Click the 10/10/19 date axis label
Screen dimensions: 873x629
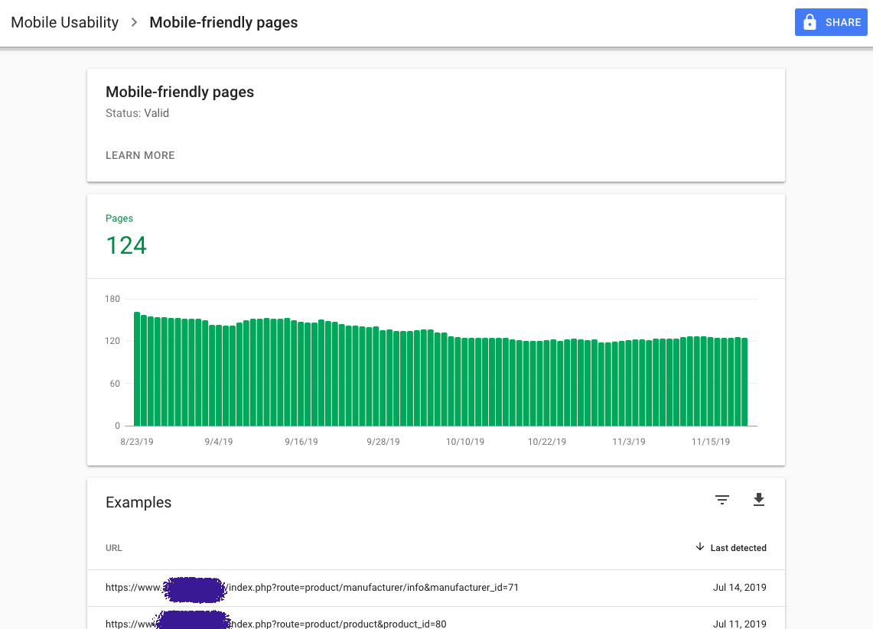(x=465, y=442)
